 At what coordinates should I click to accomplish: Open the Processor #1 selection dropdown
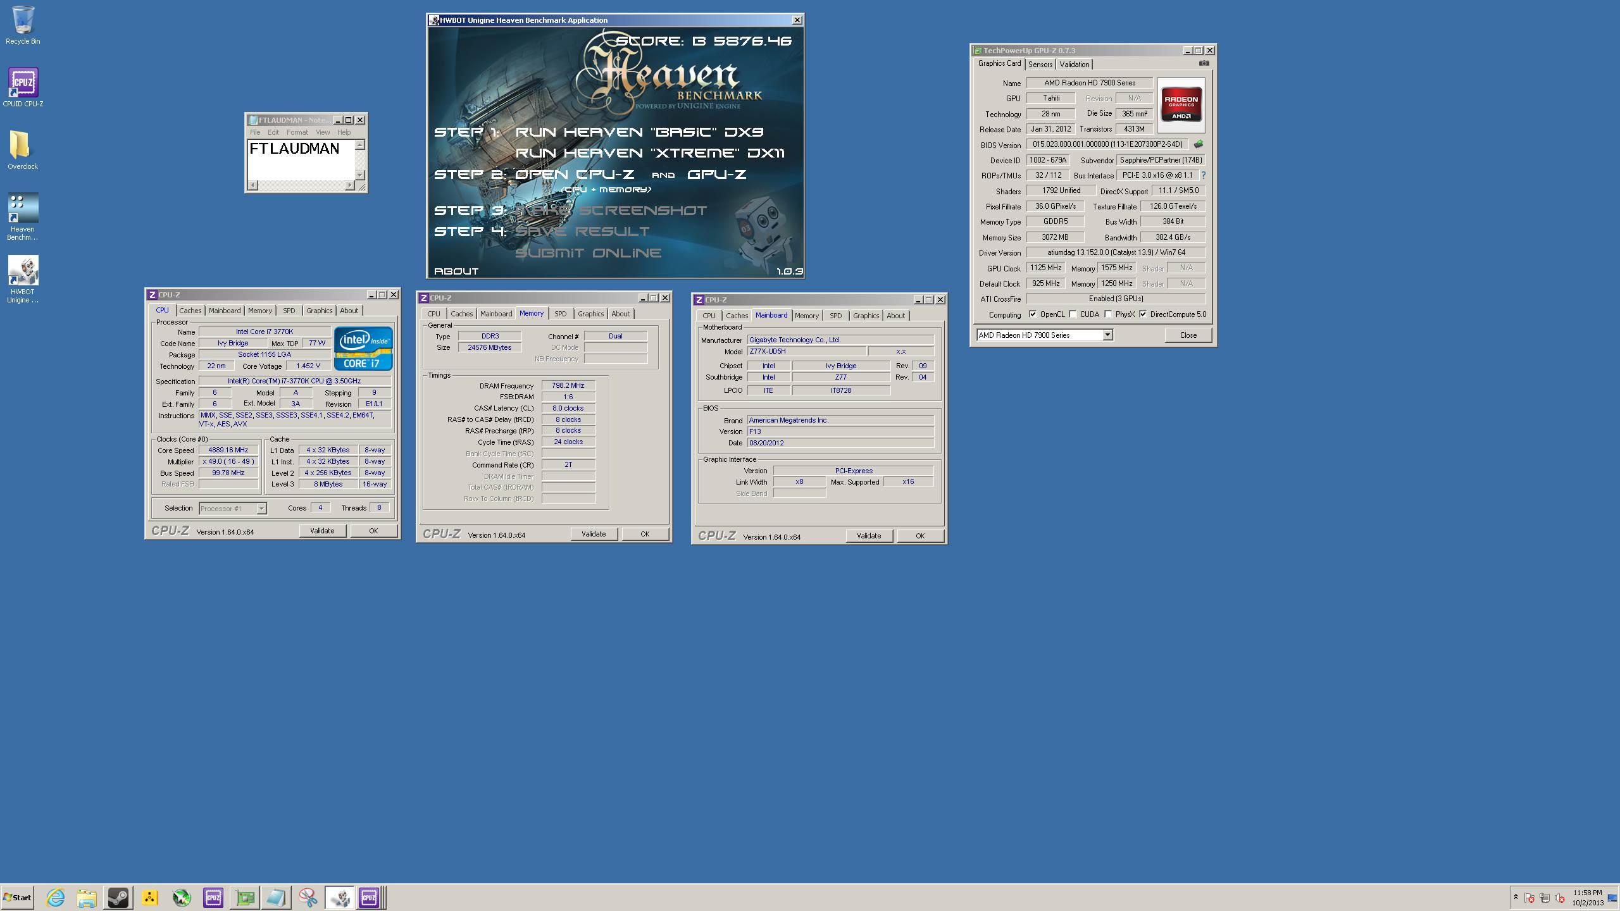[261, 509]
